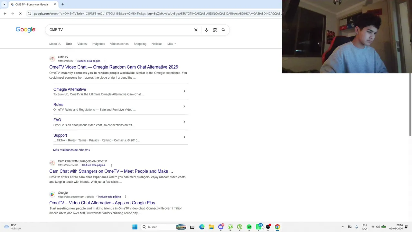Go back to the previous page
Screen dimensions: 412x232
pyautogui.click(x=5, y=14)
